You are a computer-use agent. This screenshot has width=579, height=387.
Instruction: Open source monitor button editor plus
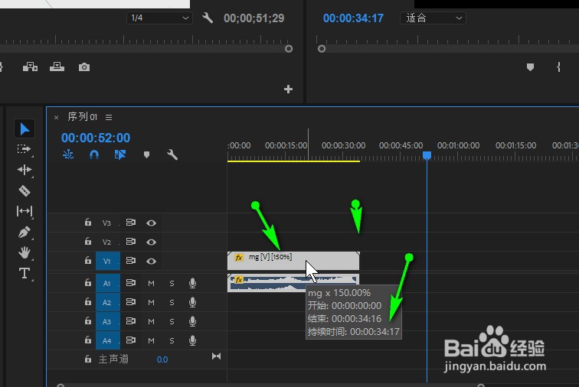click(289, 89)
